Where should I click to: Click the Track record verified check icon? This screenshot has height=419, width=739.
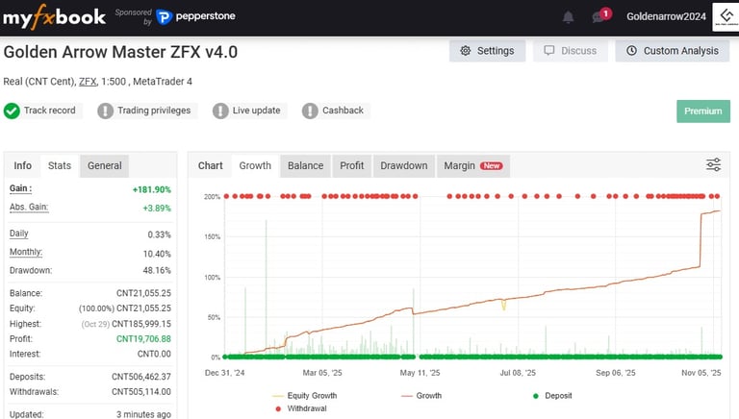pos(12,111)
